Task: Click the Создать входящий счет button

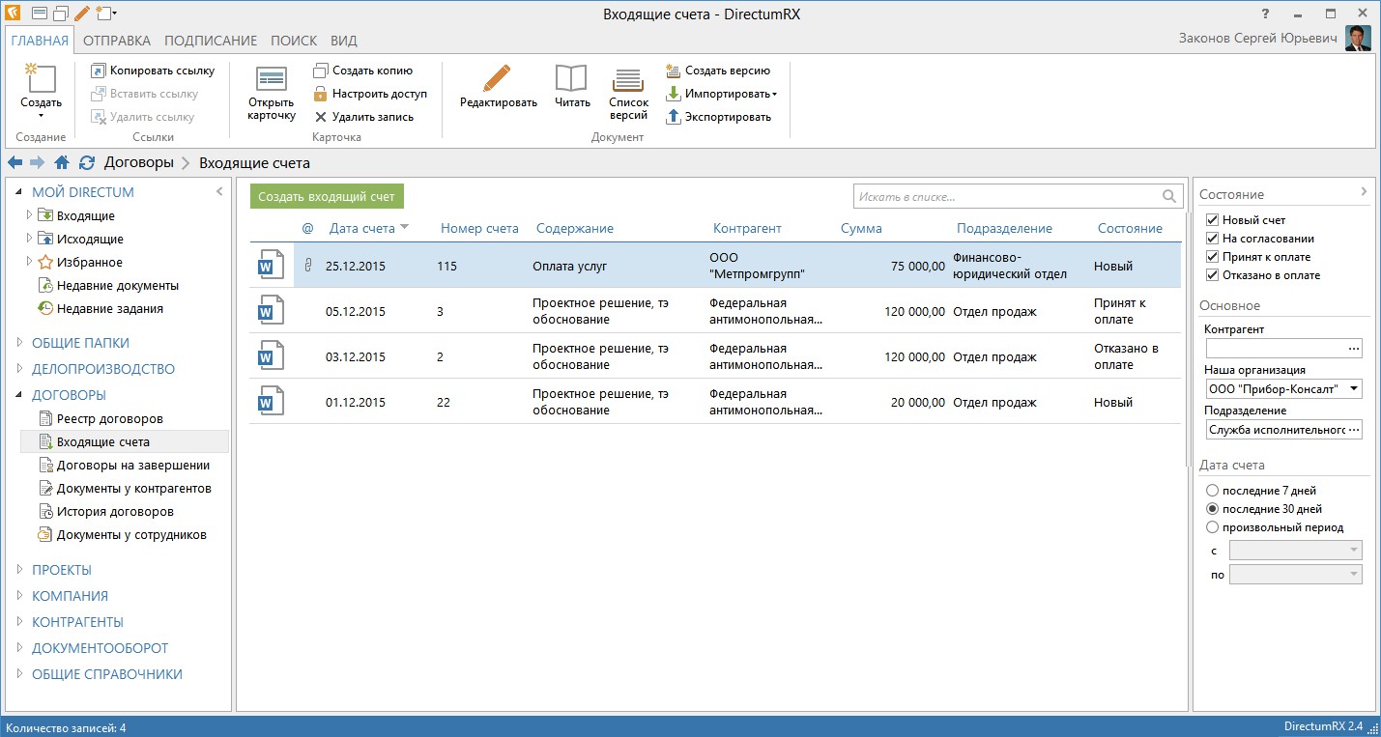Action: 327,196
